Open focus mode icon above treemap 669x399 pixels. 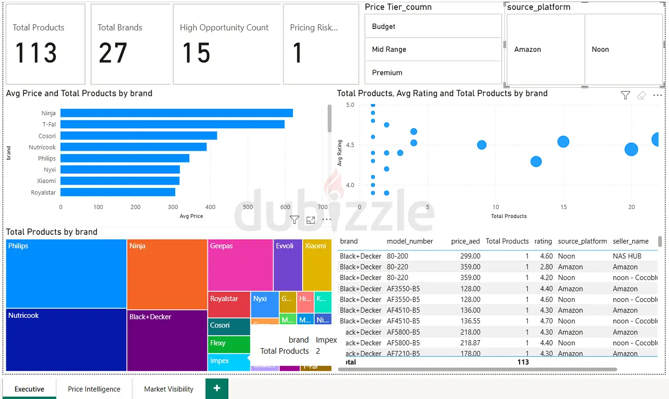(311, 219)
